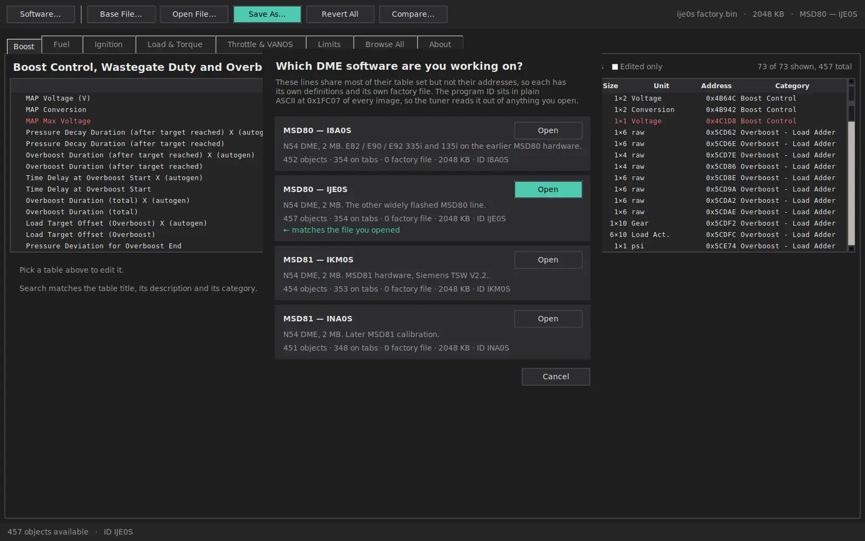Click address 0x4B64C cell

[x=721, y=98]
